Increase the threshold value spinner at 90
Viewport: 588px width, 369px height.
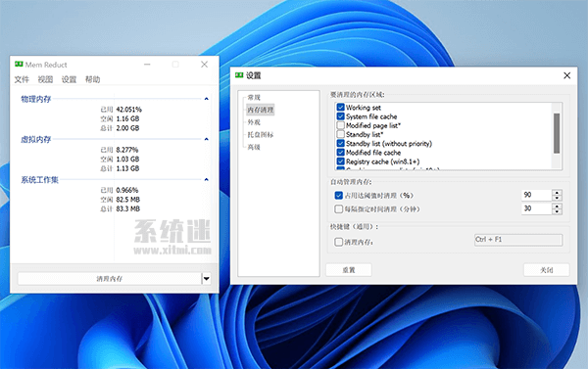pos(557,192)
